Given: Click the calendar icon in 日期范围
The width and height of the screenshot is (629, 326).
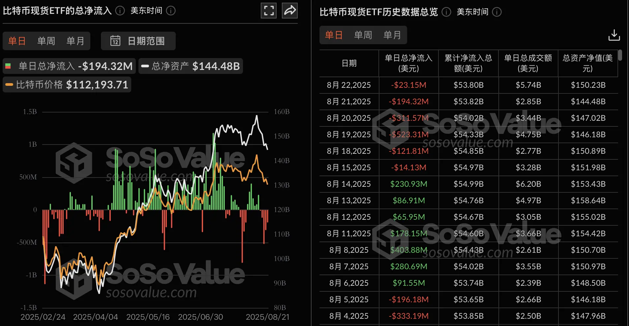Looking at the screenshot, I should 115,41.
